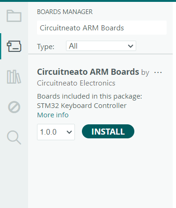Open the Sketchbook folder panel
Image resolution: width=176 pixels, height=208 pixels.
14,16
